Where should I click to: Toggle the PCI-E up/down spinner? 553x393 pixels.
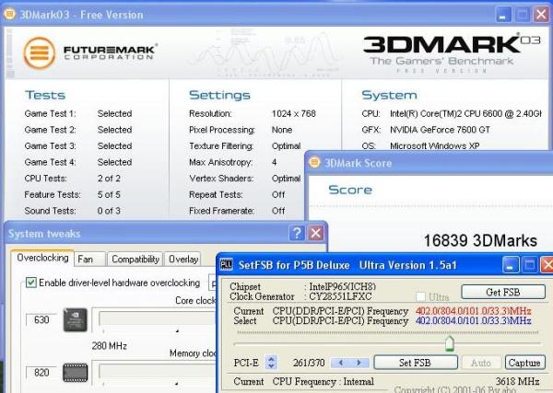coord(271,363)
